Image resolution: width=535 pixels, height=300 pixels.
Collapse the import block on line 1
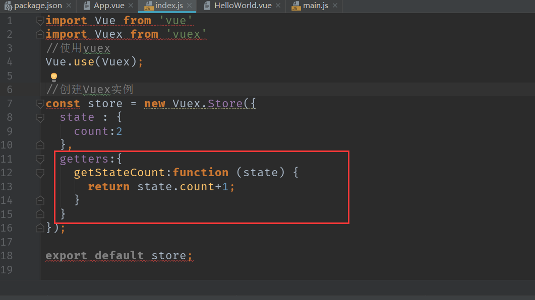(40, 21)
